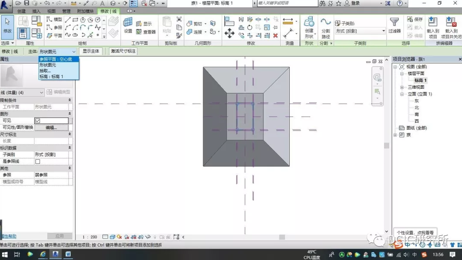
Task: Select the Move tool icon
Action: pos(229,33)
